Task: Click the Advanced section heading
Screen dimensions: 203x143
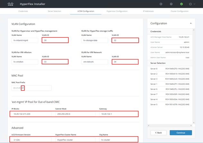Action: [17, 128]
